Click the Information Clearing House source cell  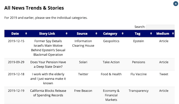tap(83, 43)
